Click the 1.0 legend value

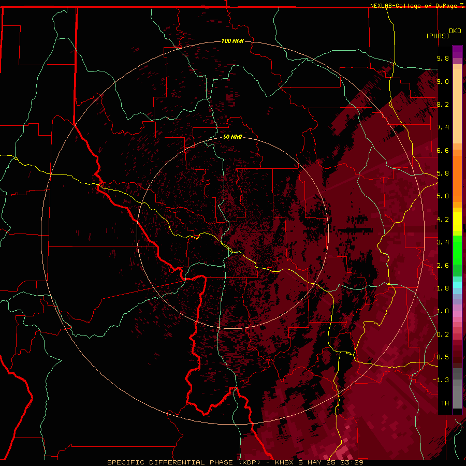(443, 311)
